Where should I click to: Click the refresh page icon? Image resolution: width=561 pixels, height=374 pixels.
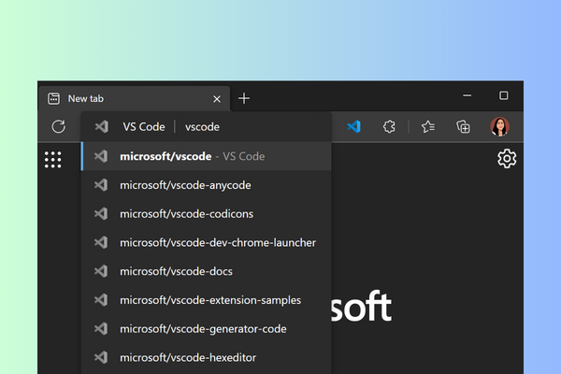click(58, 126)
